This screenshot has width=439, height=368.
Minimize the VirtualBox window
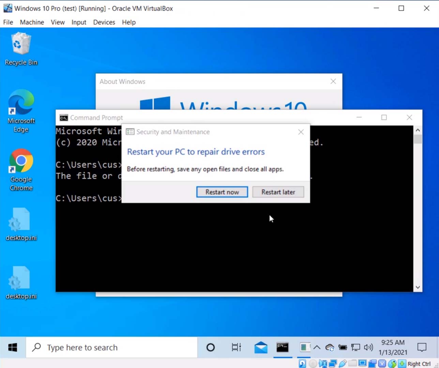[x=376, y=8]
